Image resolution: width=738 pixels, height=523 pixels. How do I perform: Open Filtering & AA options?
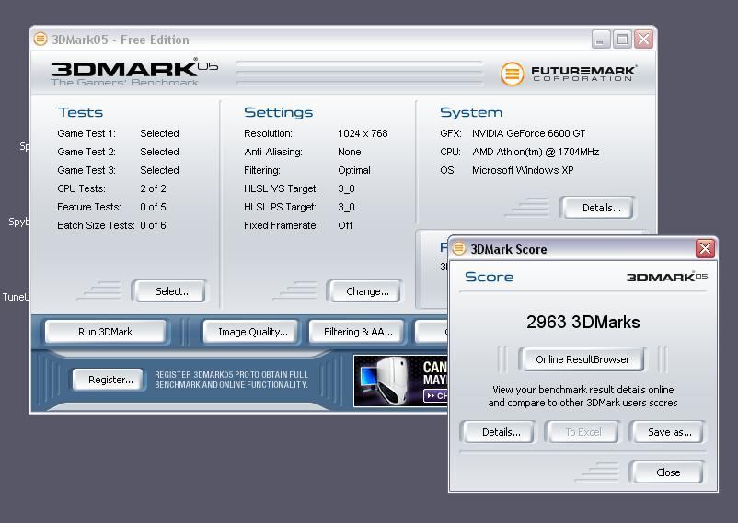(358, 332)
